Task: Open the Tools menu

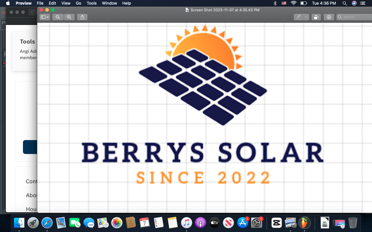Action: tap(92, 3)
